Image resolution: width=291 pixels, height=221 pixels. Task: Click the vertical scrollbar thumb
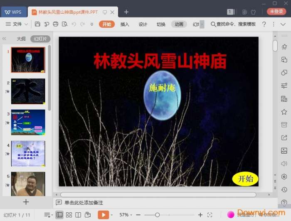point(275,46)
